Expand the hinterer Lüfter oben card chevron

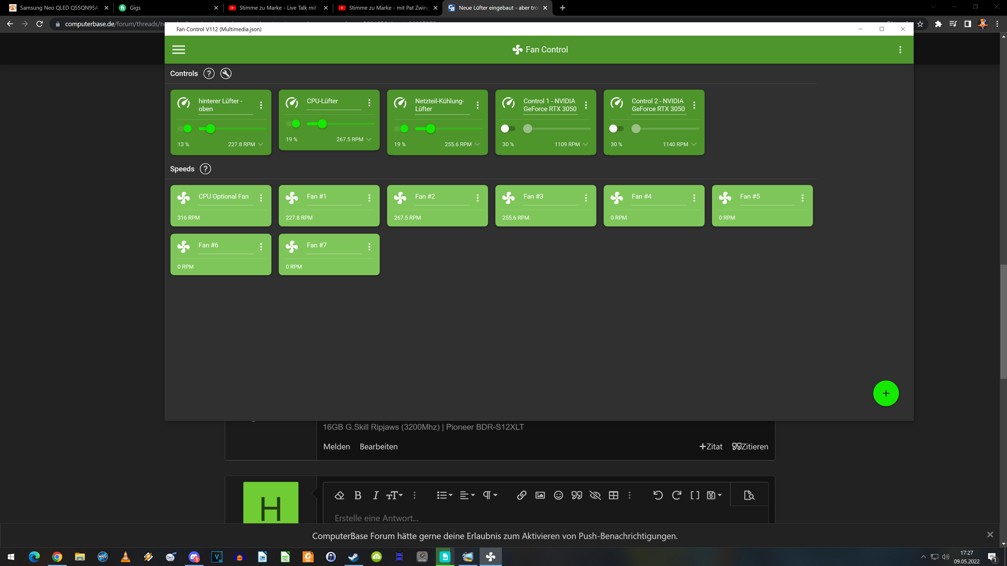[x=261, y=144]
